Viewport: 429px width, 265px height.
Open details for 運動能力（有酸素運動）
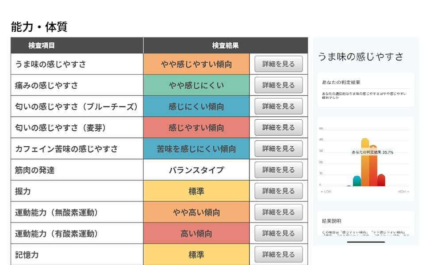click(279, 234)
